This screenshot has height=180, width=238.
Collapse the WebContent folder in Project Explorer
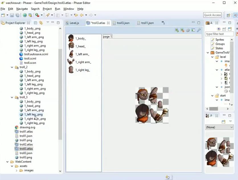(x=8, y=162)
